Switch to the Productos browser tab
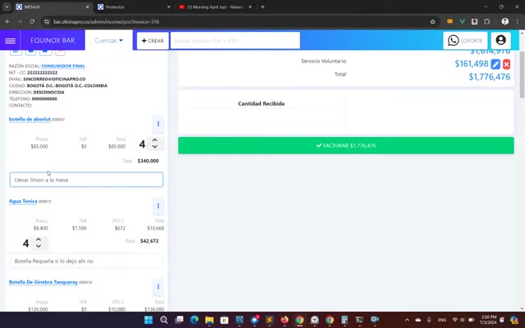Image resolution: width=525 pixels, height=328 pixels. click(132, 7)
